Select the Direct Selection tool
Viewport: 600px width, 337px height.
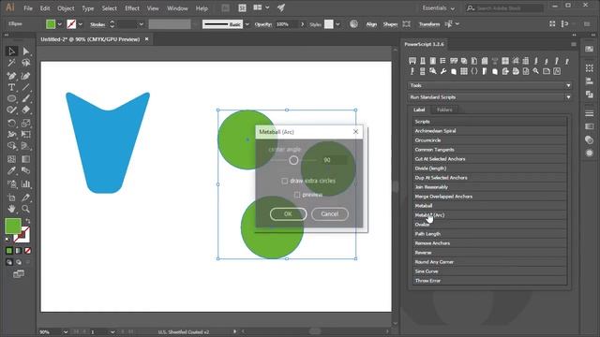[x=25, y=51]
